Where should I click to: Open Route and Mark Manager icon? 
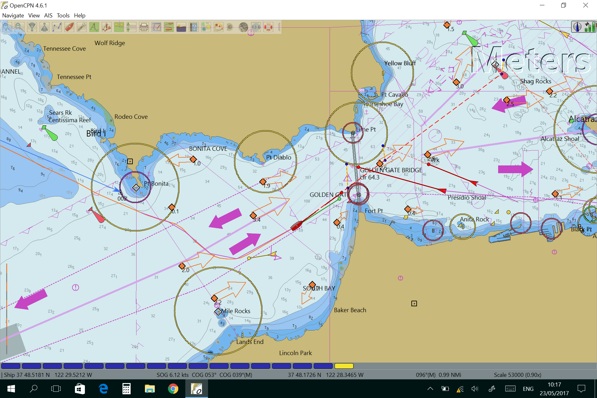[x=156, y=27]
